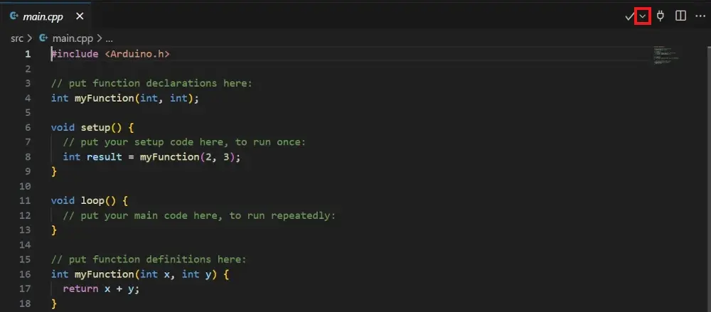
Task: Click the main.cpp breadcrumb item
Action: (x=73, y=38)
